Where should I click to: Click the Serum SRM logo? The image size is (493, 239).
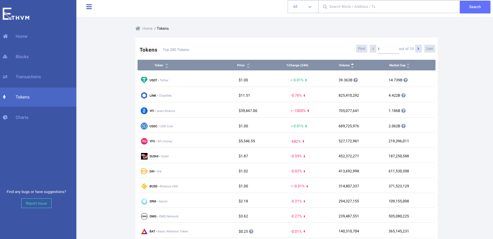[x=144, y=201]
